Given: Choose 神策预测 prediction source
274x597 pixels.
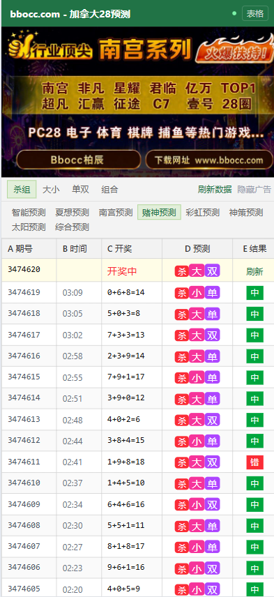Looking at the screenshot, I should point(246,212).
